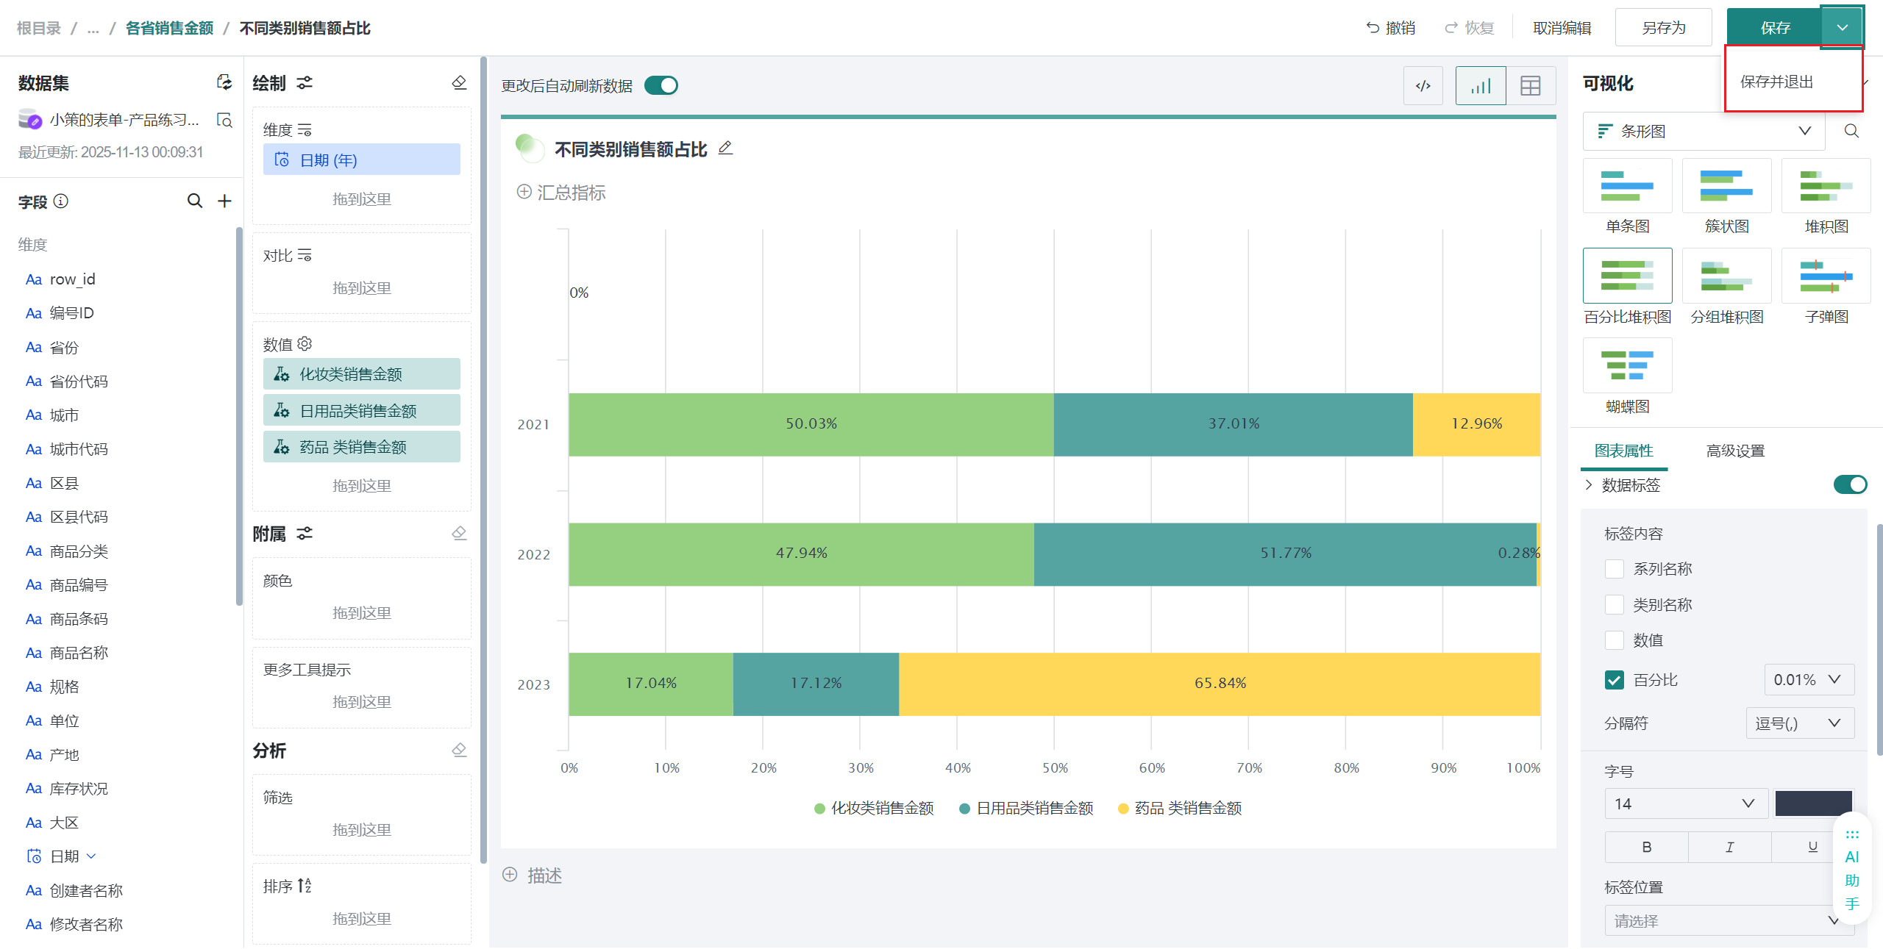Open the field search magnifier
This screenshot has width=1883, height=949.
194,201
